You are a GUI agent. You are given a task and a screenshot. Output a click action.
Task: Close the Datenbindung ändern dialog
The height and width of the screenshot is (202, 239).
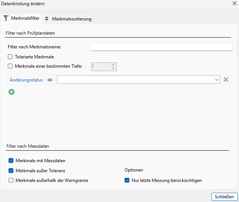[235, 3]
